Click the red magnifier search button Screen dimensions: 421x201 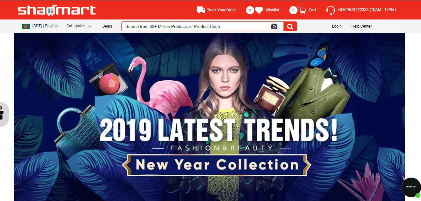pyautogui.click(x=290, y=26)
